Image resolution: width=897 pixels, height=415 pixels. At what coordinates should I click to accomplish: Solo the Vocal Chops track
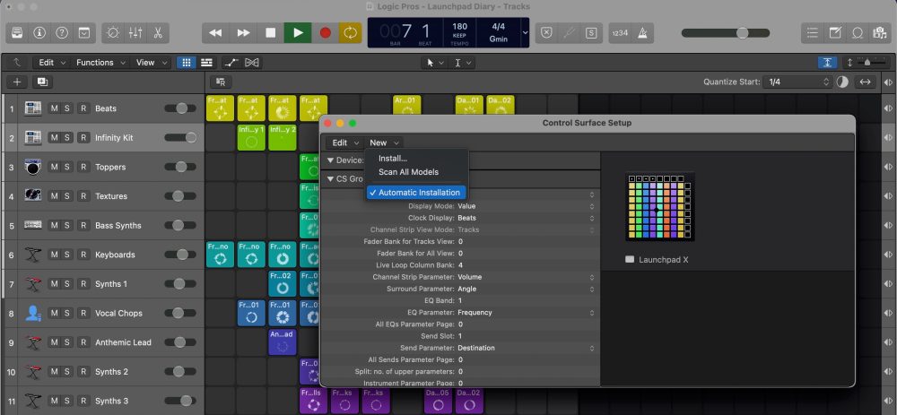[x=67, y=313]
